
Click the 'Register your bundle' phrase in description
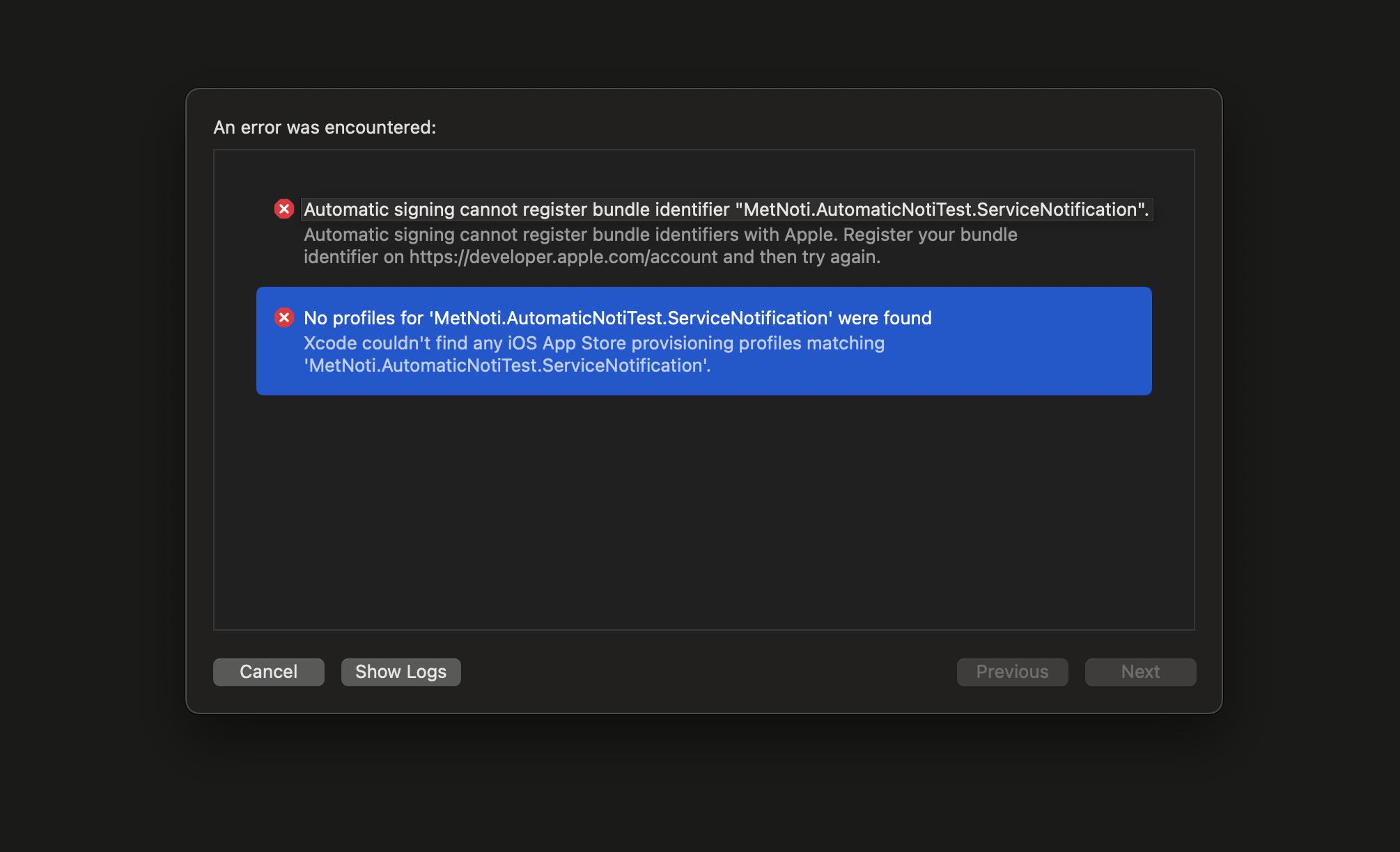[x=930, y=235]
